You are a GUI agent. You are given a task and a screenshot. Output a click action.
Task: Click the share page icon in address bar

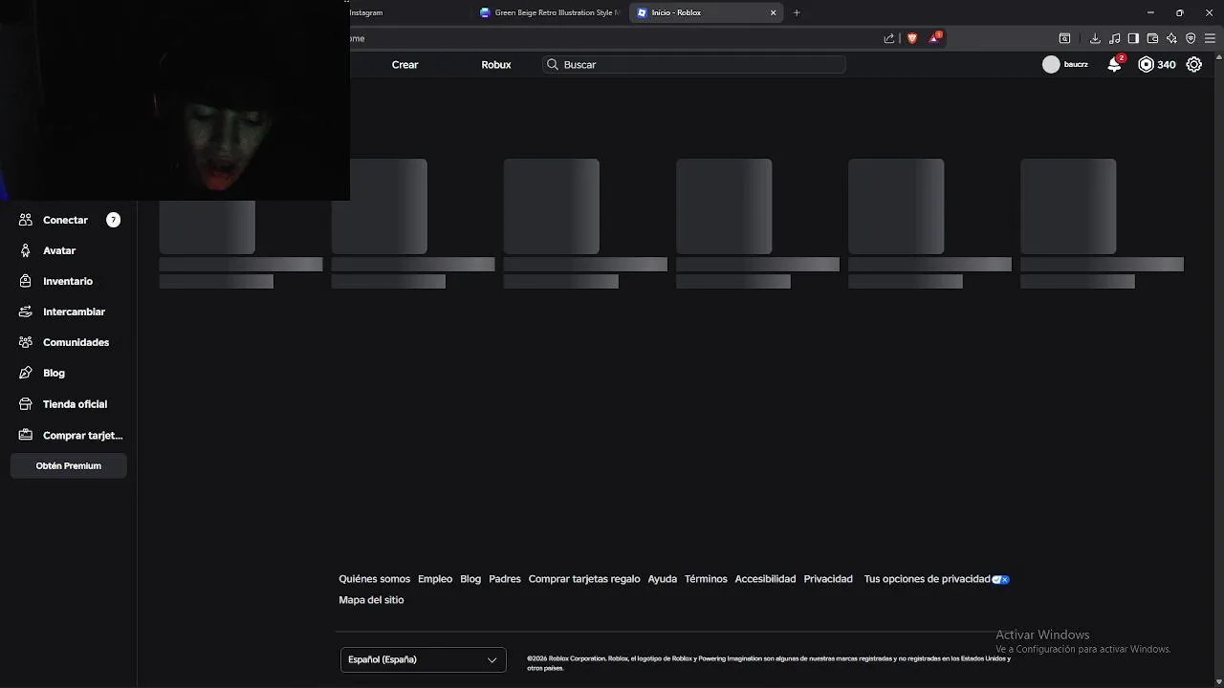pyautogui.click(x=889, y=38)
